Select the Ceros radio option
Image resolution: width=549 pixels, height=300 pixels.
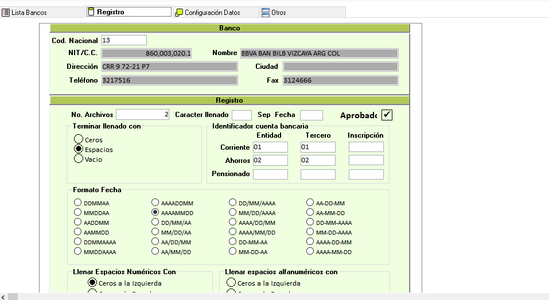pyautogui.click(x=79, y=139)
